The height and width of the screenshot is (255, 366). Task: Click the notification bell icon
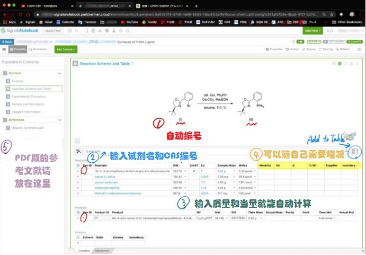tap(332, 31)
